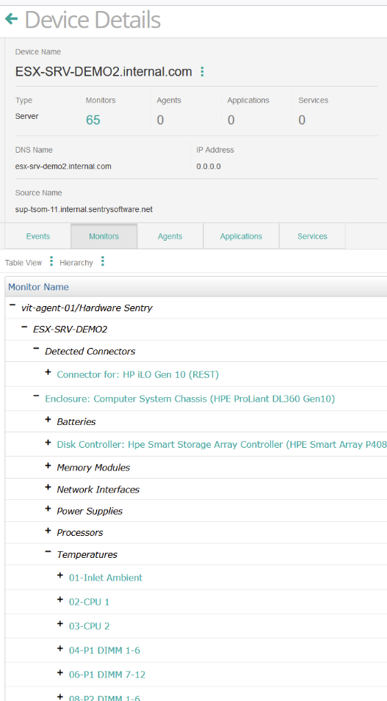The width and height of the screenshot is (387, 701).
Task: Select the Table View label
Action: [23, 263]
